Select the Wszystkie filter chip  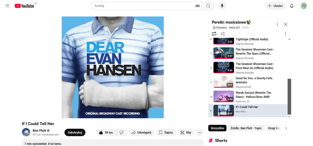pos(217,128)
